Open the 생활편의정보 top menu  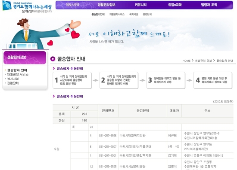(x=106, y=5)
